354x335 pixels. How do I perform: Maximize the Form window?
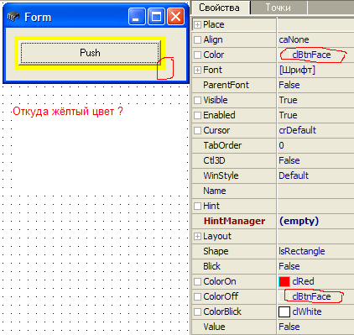click(x=156, y=17)
